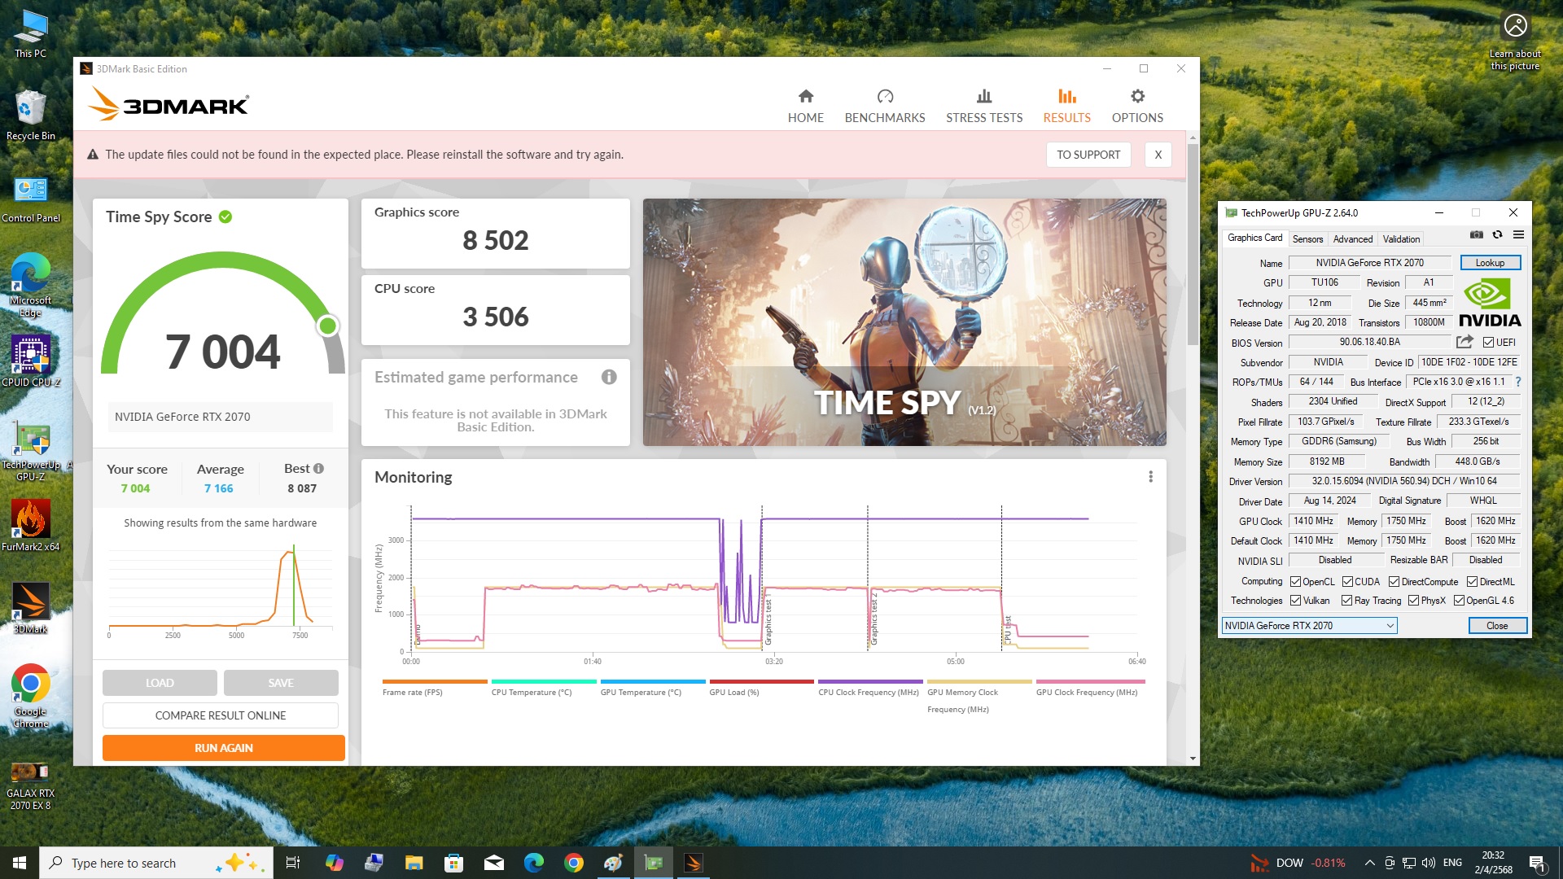Toggle the OpenCL checkbox
1563x879 pixels.
point(1295,582)
